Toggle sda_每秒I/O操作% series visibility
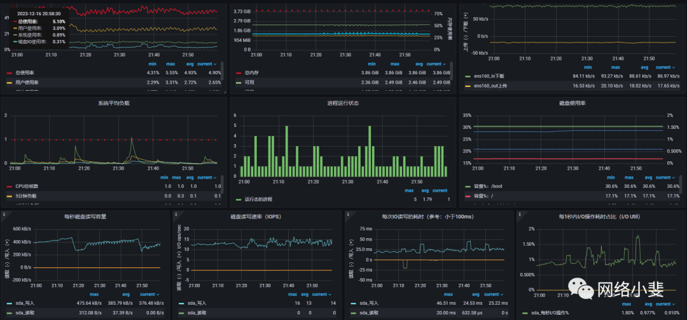 [x=551, y=312]
